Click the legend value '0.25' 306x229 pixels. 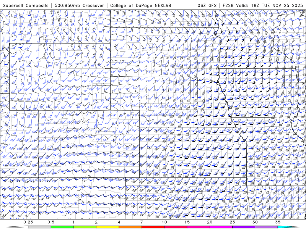click(x=28, y=222)
